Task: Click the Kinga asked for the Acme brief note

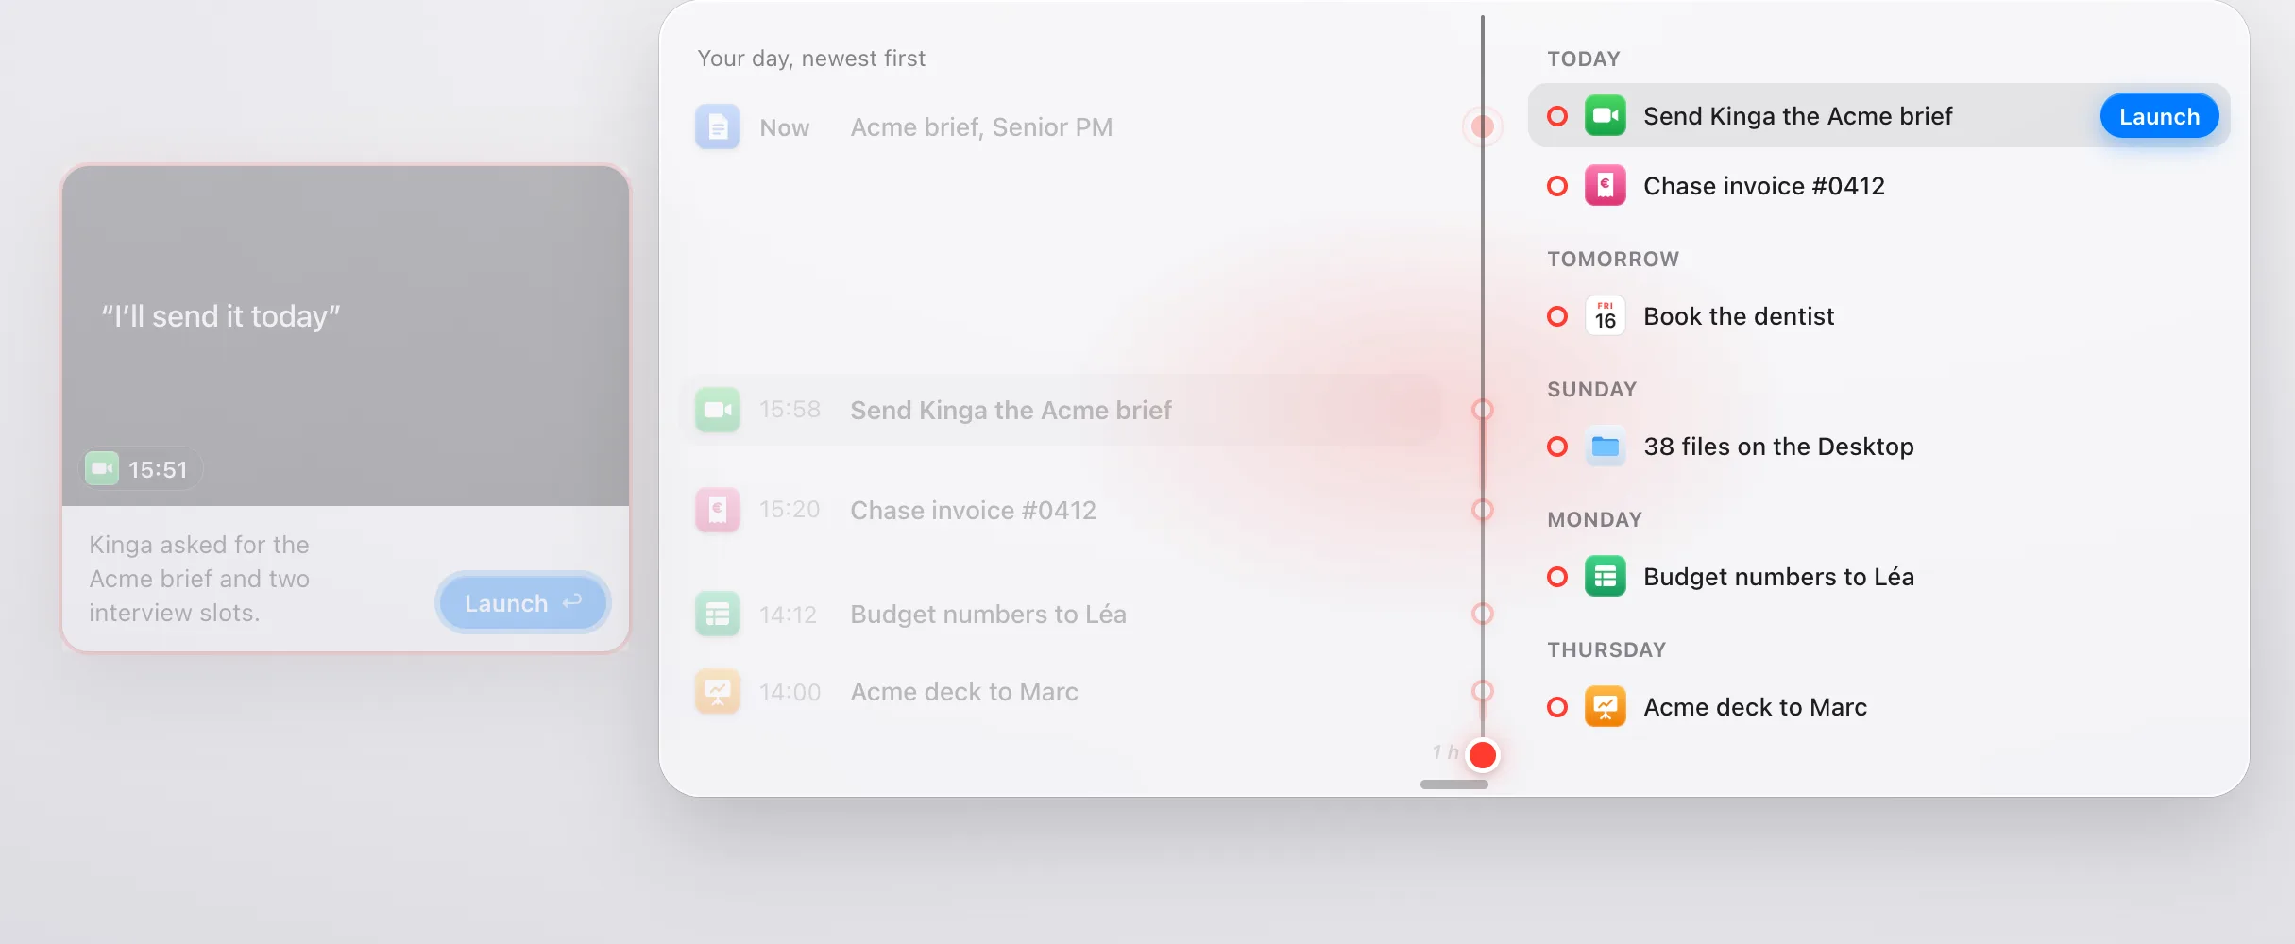Action: coord(199,579)
